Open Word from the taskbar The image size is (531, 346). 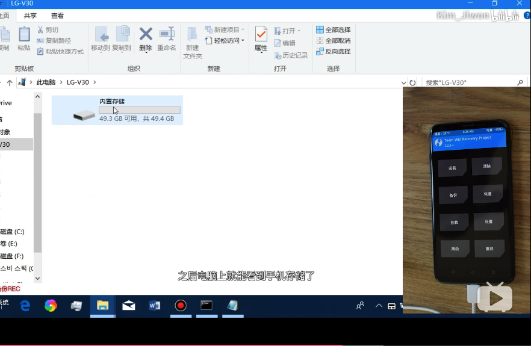[154, 306]
